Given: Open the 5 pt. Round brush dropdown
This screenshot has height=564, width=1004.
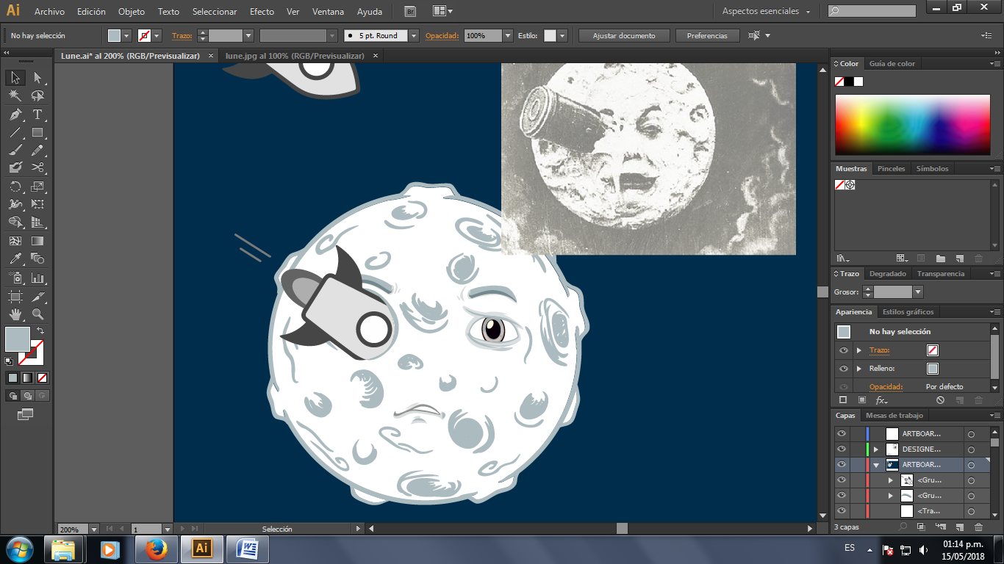Looking at the screenshot, I should coord(414,35).
